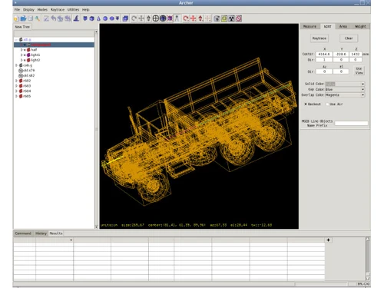Screen dimensions: 384x288
Task: Toggle display marker beside light2 in tree
Action: tap(25, 60)
